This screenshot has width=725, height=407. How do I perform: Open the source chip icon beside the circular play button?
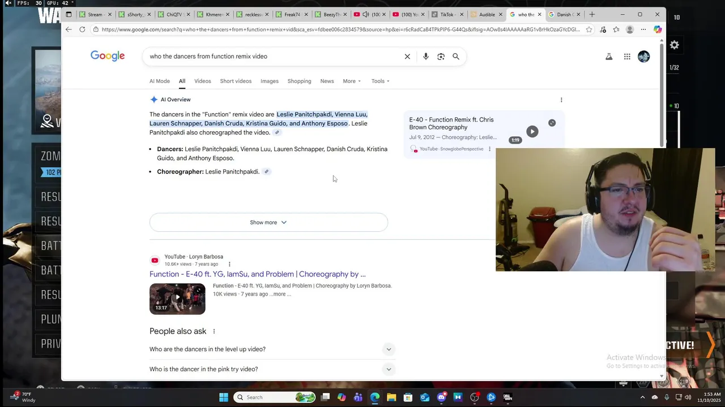tap(552, 123)
